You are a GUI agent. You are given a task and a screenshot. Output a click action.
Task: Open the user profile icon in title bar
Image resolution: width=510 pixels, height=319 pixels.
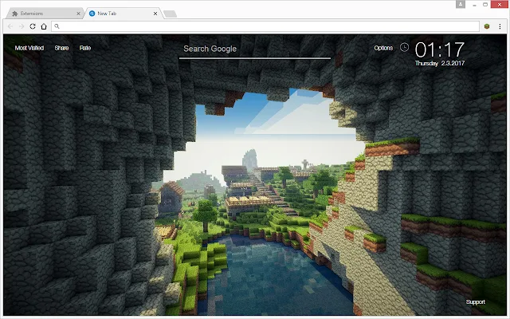(x=461, y=4)
